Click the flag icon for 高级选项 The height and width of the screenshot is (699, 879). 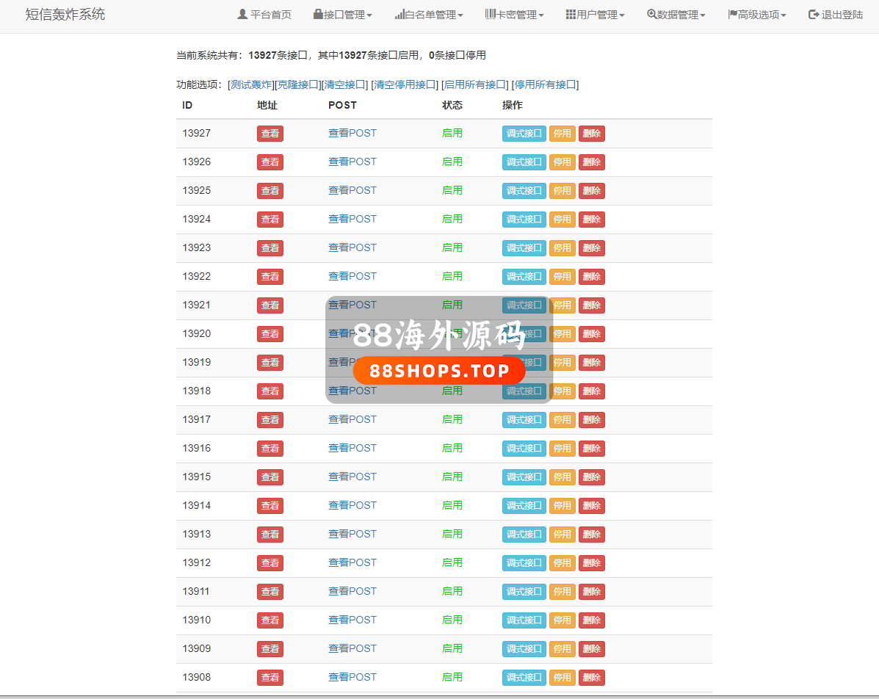click(732, 15)
